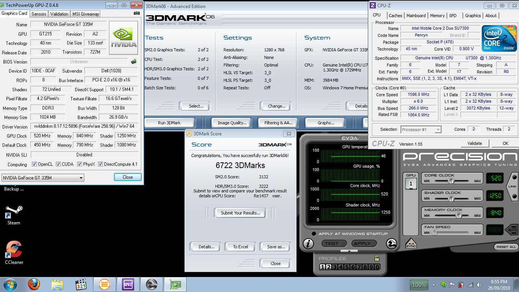Click the taskbar clock showing 8:55 PM
Screen dimensions: 519x292
[x=499, y=284]
